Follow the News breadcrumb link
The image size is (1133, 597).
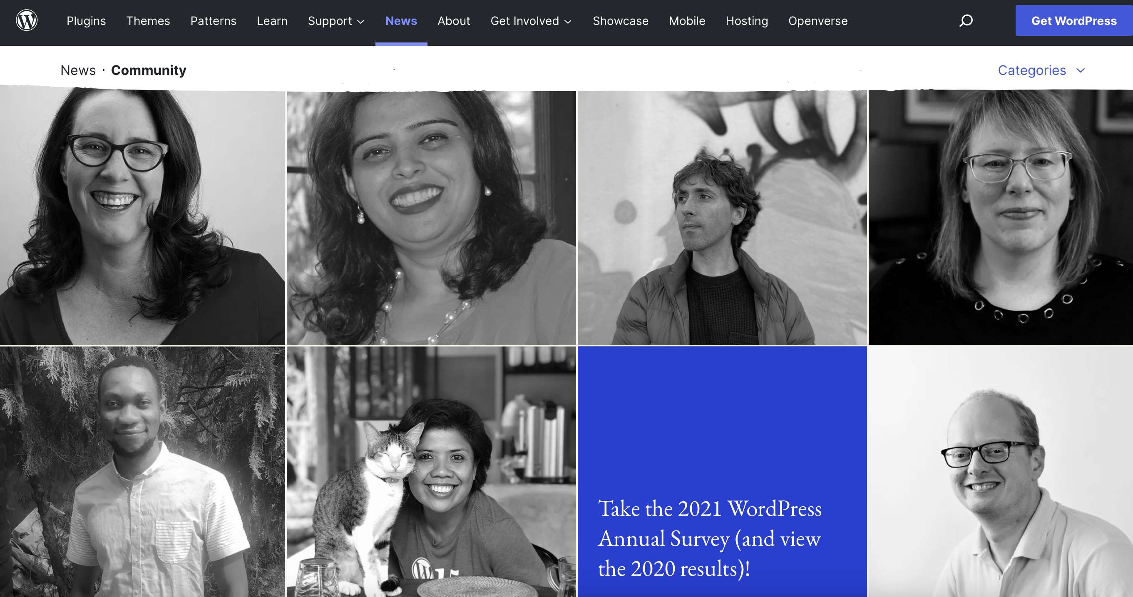pos(78,70)
